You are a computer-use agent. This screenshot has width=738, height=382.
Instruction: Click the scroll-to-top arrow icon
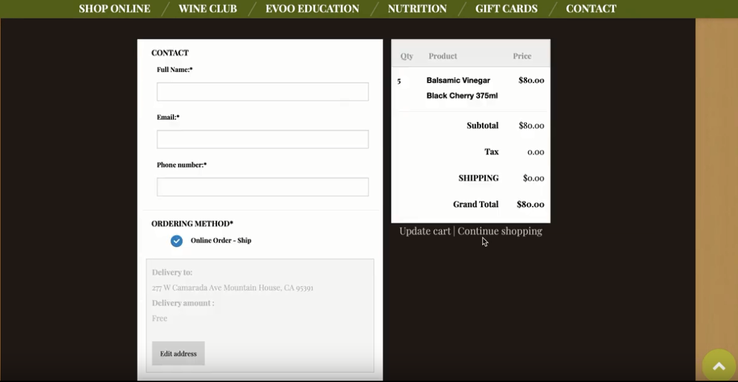pos(719,366)
